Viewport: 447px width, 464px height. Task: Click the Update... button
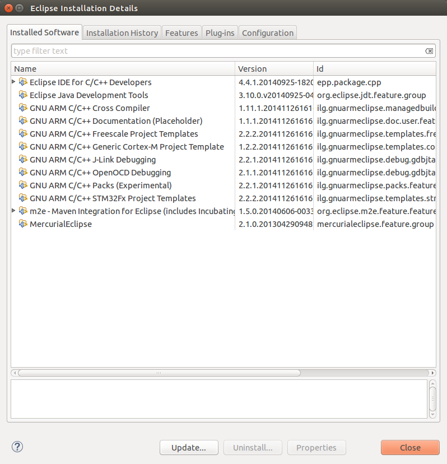pos(189,447)
